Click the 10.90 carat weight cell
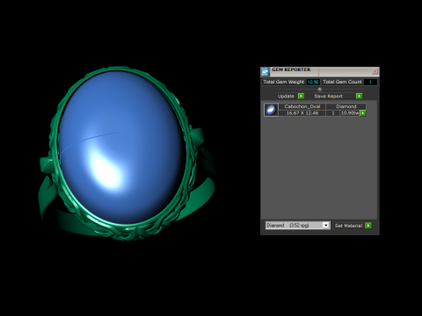 350,113
